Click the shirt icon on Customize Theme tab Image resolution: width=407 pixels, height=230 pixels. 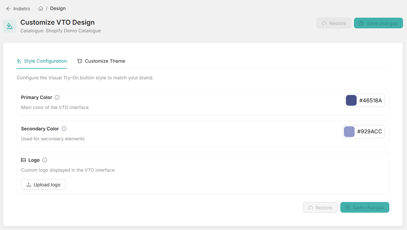point(80,61)
